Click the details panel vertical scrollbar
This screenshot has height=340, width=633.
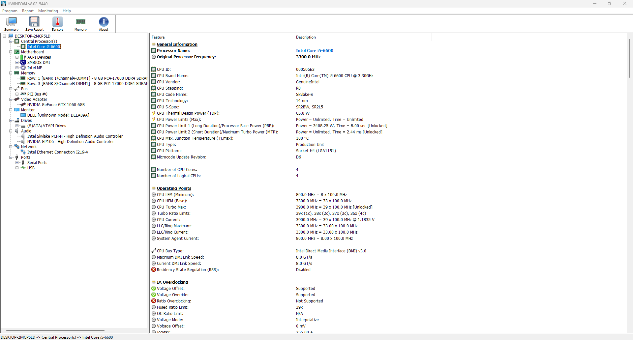coord(630,58)
